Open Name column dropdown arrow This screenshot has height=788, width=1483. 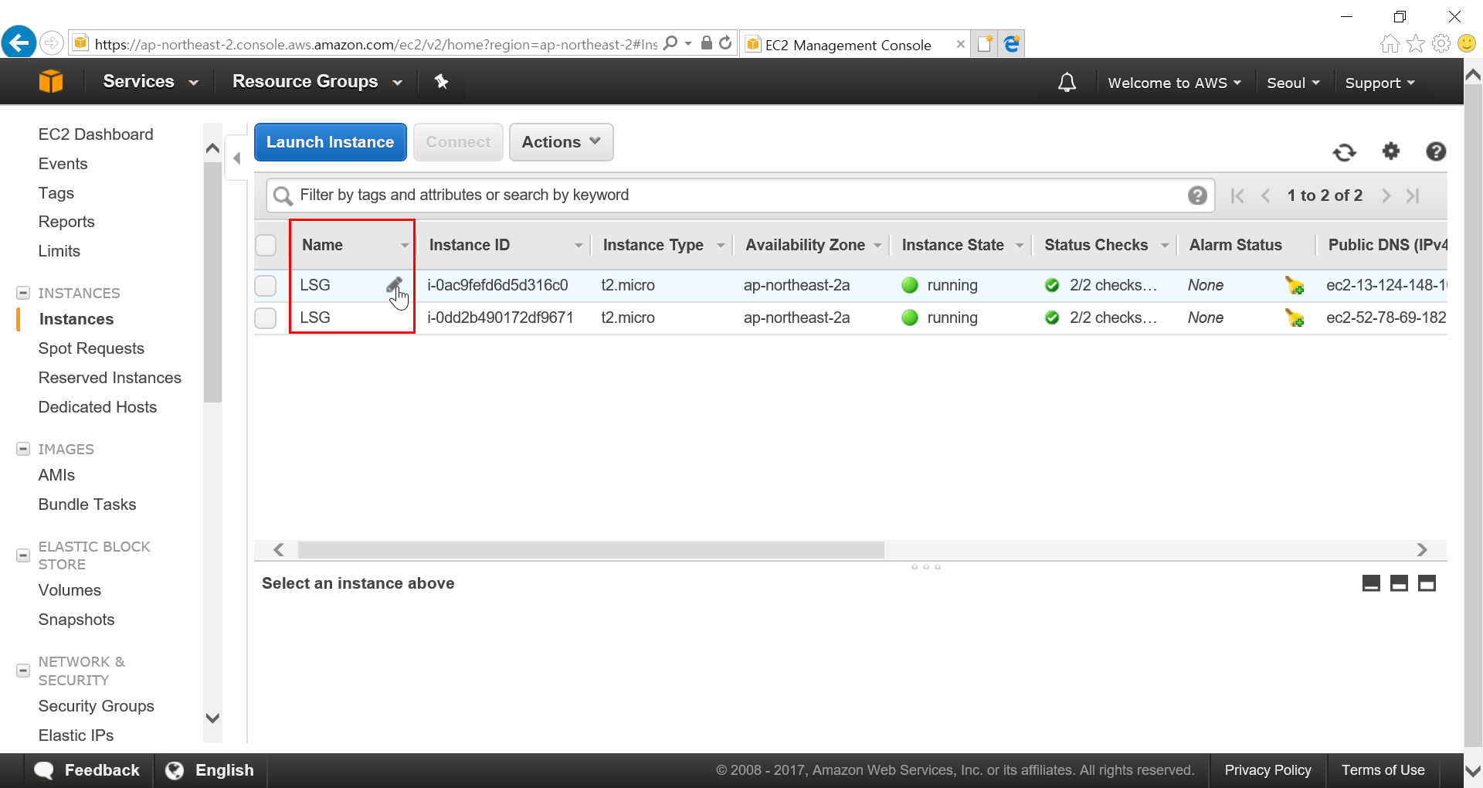point(405,246)
